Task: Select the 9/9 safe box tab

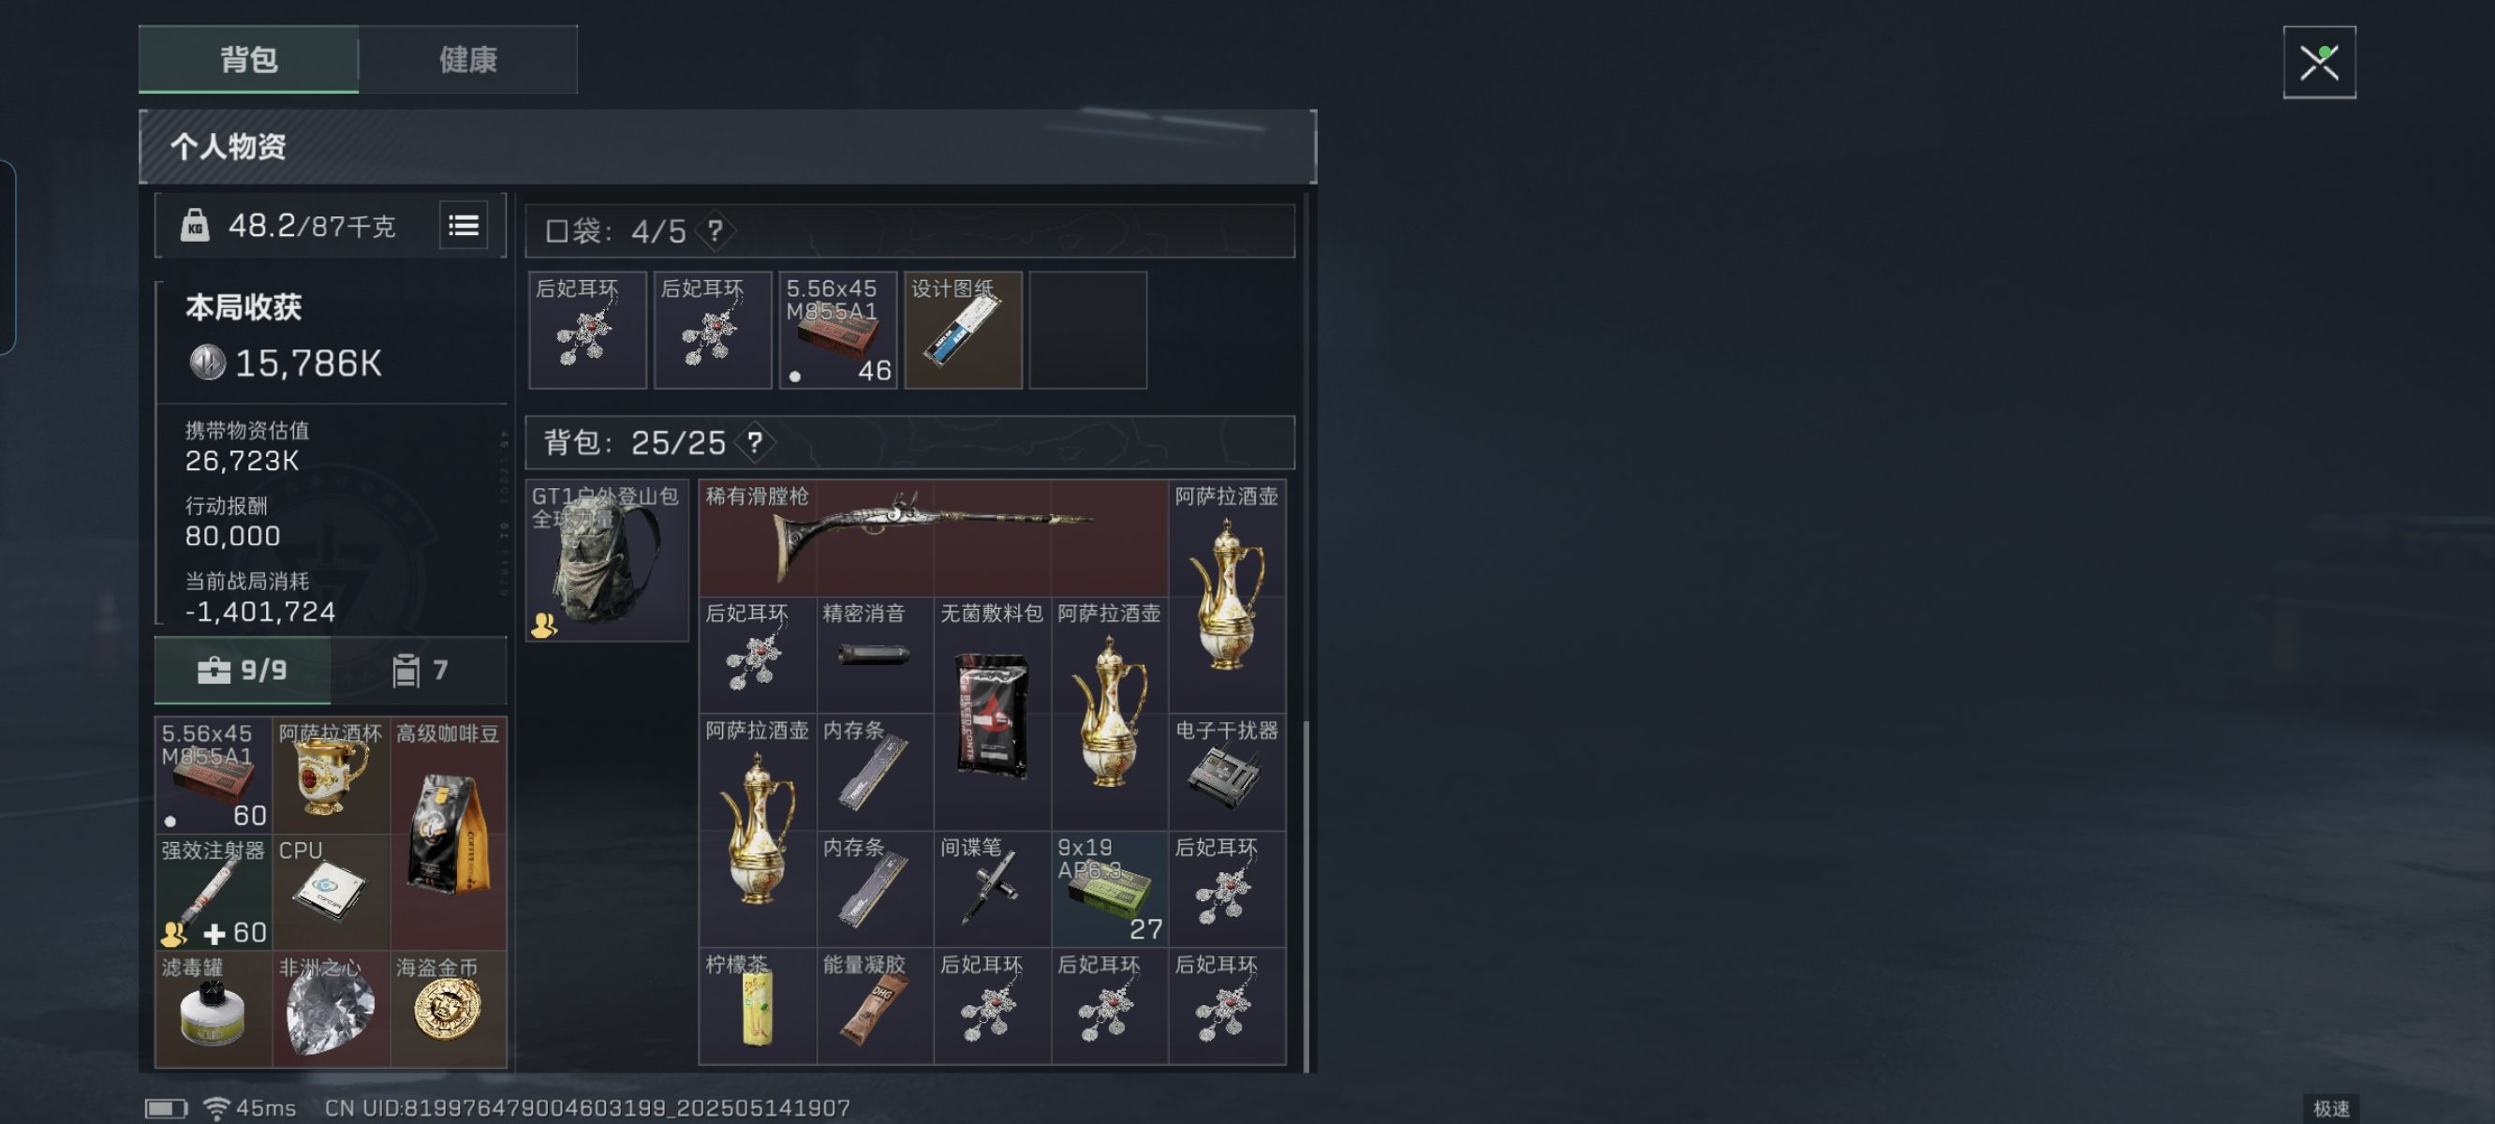Action: click(243, 670)
